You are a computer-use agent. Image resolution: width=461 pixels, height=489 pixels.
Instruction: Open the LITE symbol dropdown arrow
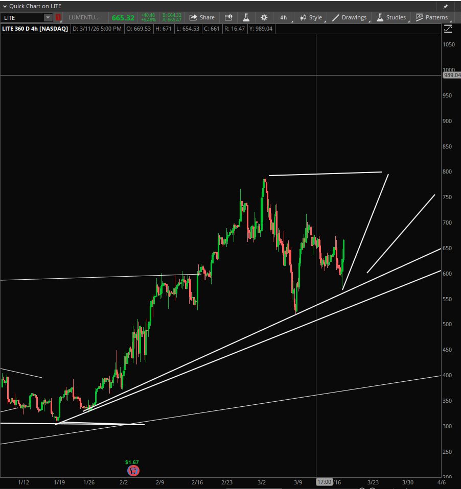[x=48, y=17]
